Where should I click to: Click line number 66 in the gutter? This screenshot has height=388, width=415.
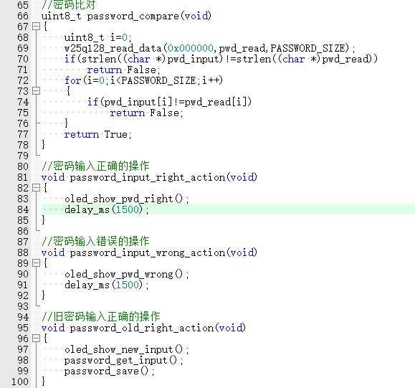[23, 16]
